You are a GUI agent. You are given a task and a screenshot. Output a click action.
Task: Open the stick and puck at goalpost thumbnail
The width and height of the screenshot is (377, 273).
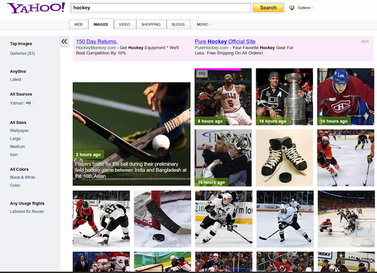pos(162,219)
